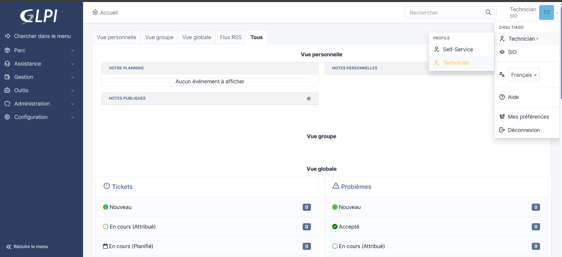
Task: Switch to the Vue globale tab
Action: point(197,37)
